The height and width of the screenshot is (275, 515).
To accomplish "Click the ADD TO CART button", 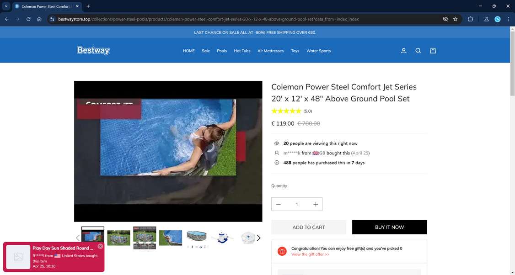I will pyautogui.click(x=309, y=227).
